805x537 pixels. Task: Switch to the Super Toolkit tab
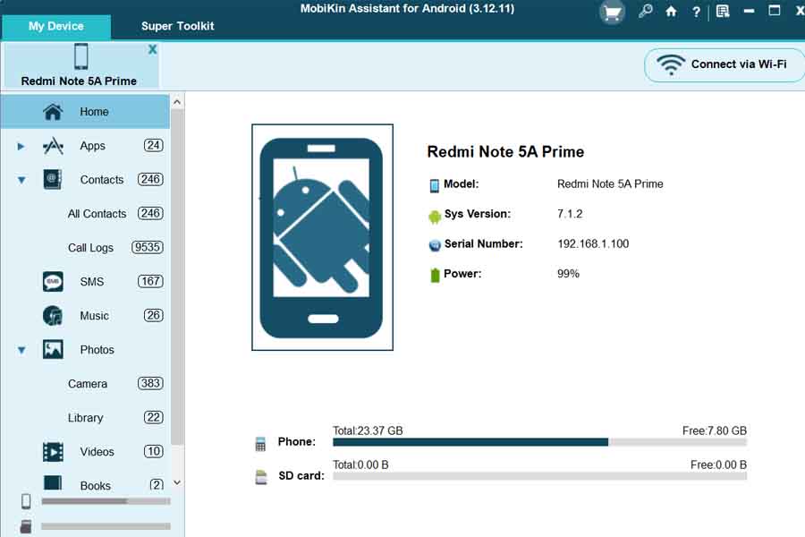(x=178, y=26)
